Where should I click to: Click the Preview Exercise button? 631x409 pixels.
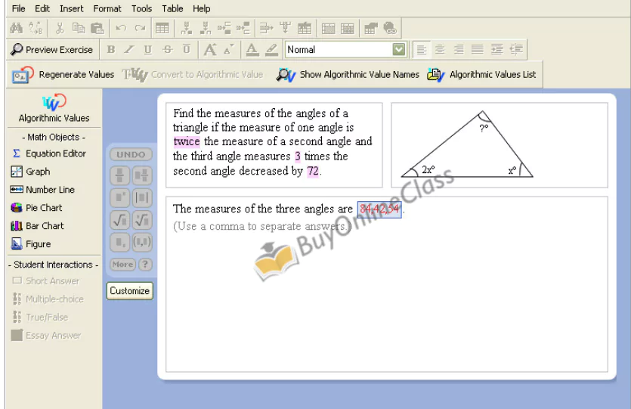pos(52,50)
